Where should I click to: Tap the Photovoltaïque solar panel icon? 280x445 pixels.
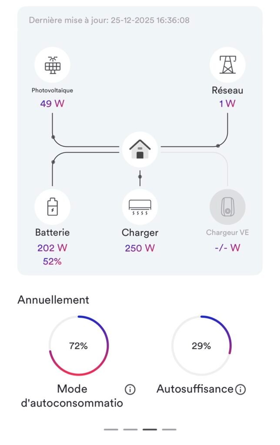tap(52, 65)
